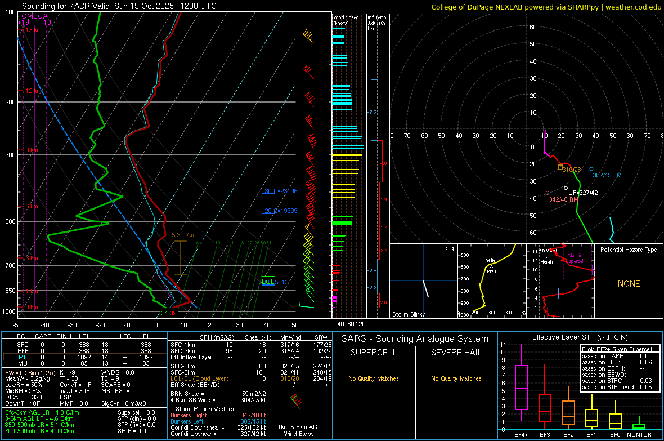Click 'No Quality Matches' under SEVERE HAIL

[456, 378]
